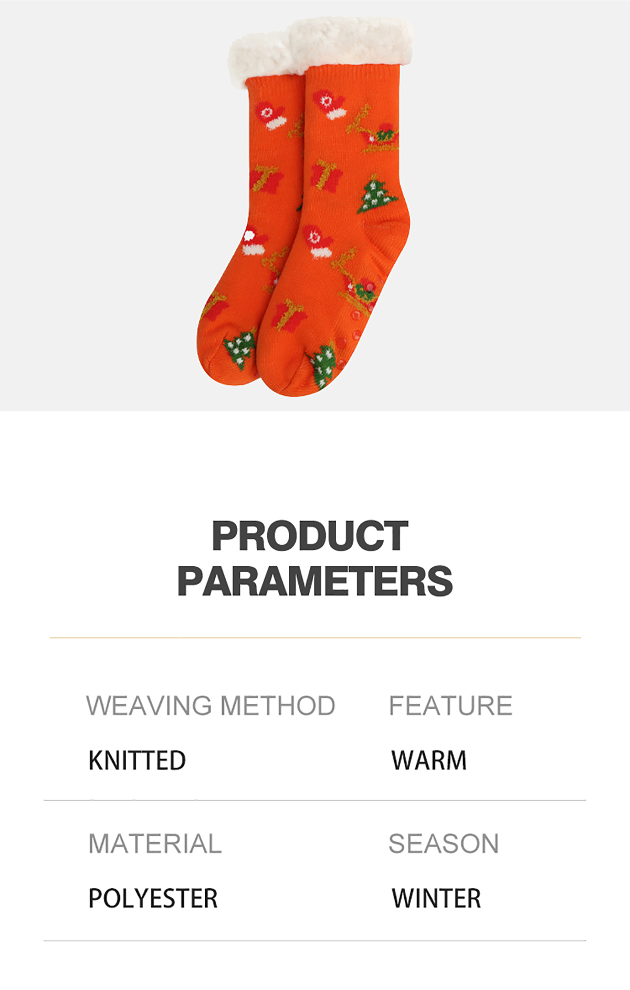Click the white fleece cuff of the right sock
This screenshot has height=990, width=630.
[x=352, y=41]
